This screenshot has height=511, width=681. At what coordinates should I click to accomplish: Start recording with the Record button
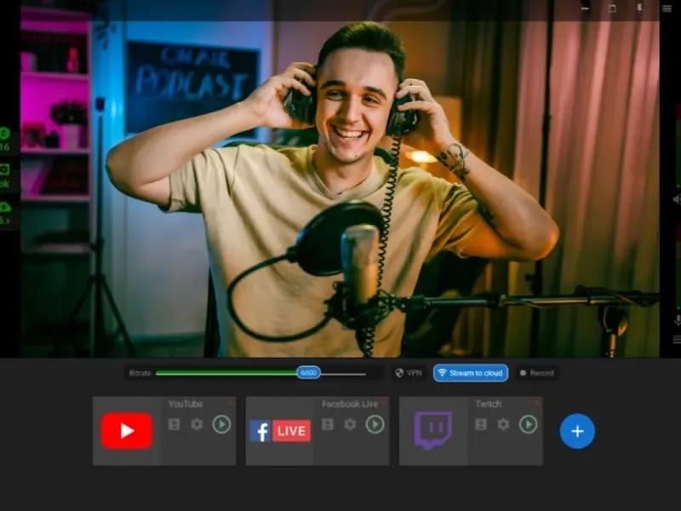537,373
